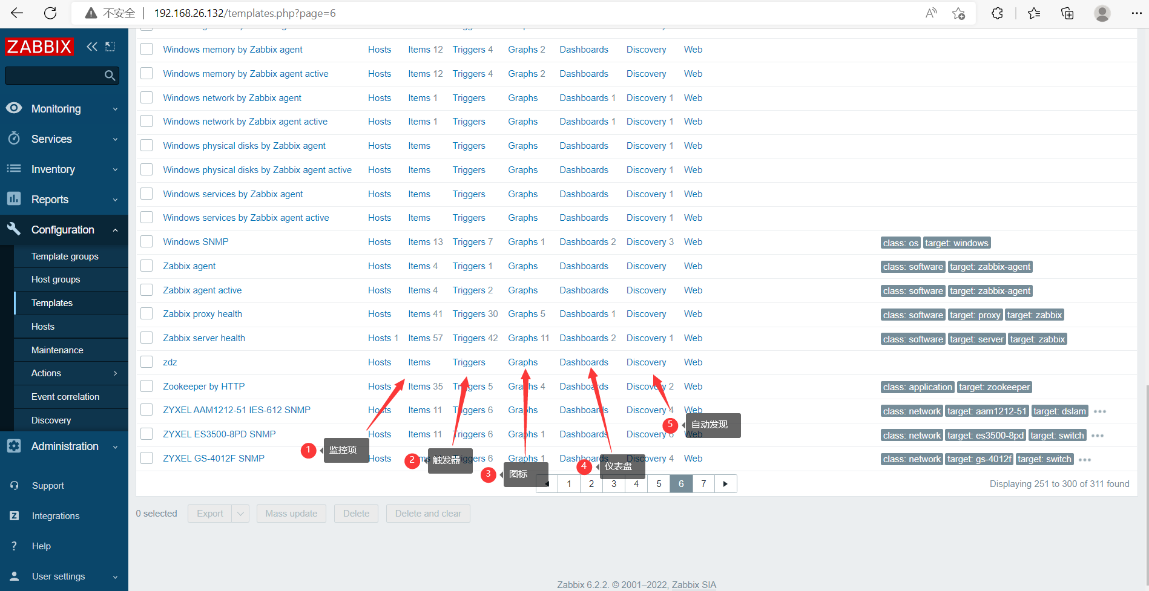Go to Maintenance menu item
The width and height of the screenshot is (1149, 591).
tap(58, 350)
